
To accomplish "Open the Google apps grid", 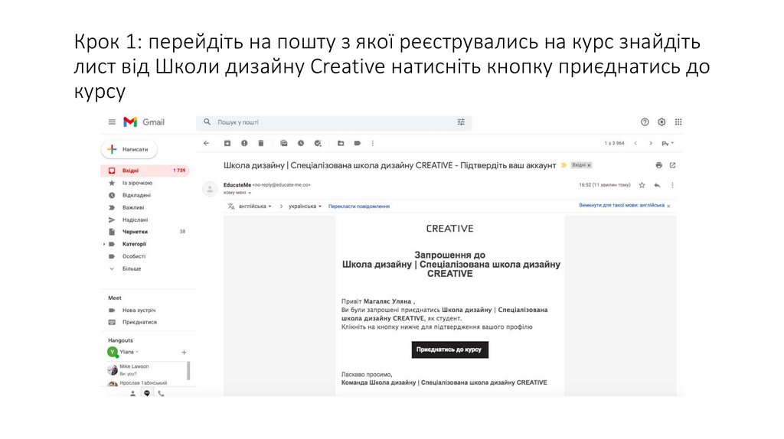I will pyautogui.click(x=678, y=122).
